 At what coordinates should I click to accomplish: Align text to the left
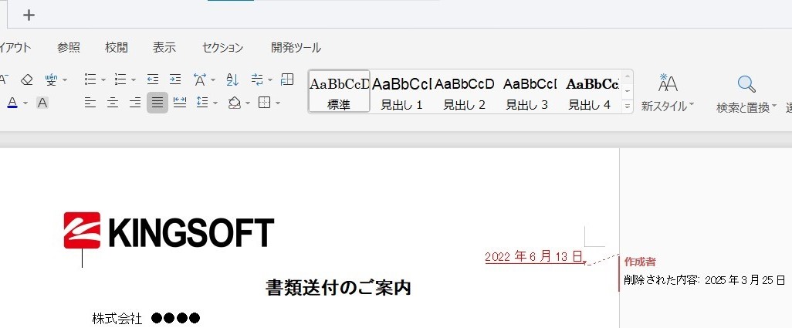coord(90,103)
